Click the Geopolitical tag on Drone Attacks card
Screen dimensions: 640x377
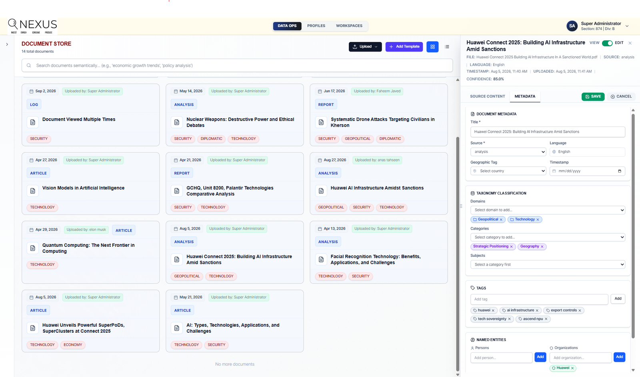(358, 139)
